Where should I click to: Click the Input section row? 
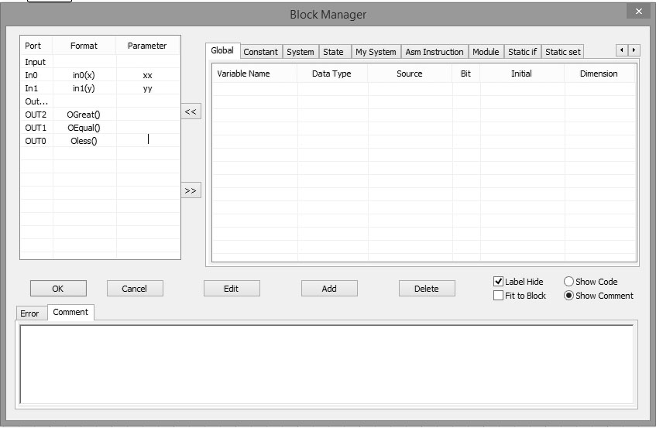click(x=100, y=62)
